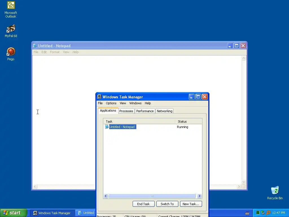This screenshot has width=289, height=217.
Task: Click the Switch To button
Action: click(x=167, y=204)
